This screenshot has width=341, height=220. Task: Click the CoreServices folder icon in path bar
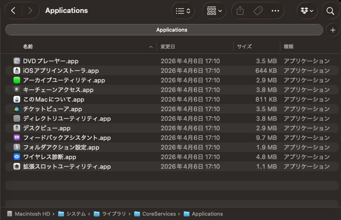(x=137, y=214)
